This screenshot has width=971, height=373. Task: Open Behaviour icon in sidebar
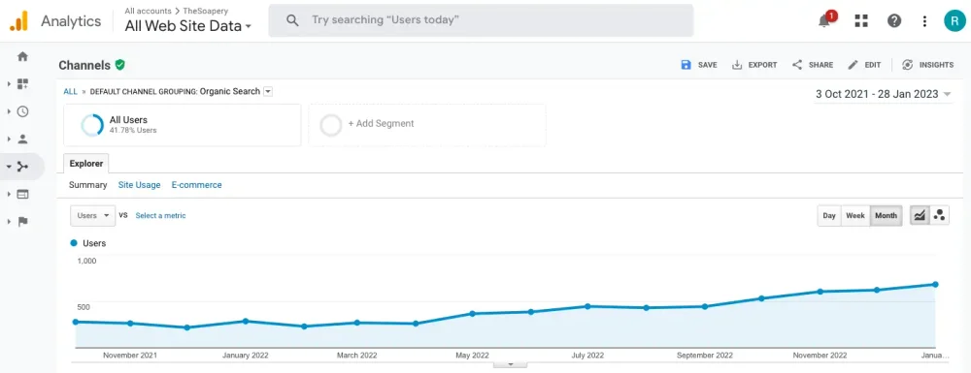point(22,194)
